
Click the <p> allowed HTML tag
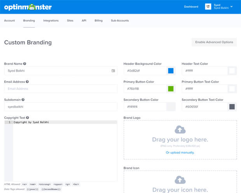(68, 184)
